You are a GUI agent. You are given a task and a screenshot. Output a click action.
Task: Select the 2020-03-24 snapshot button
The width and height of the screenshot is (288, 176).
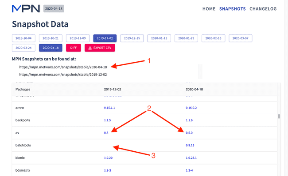click(23, 48)
